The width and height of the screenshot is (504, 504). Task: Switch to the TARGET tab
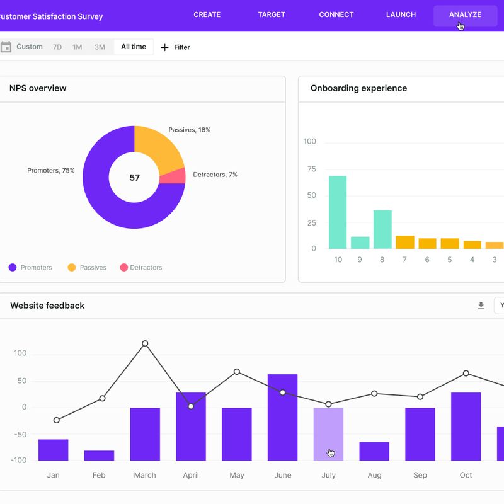coord(271,14)
